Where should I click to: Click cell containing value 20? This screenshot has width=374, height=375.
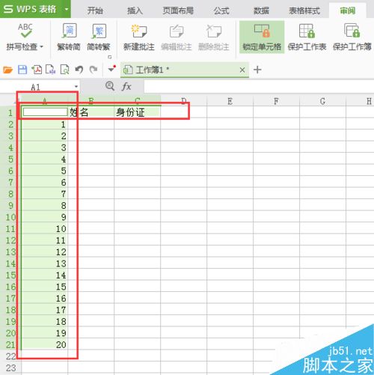45,344
